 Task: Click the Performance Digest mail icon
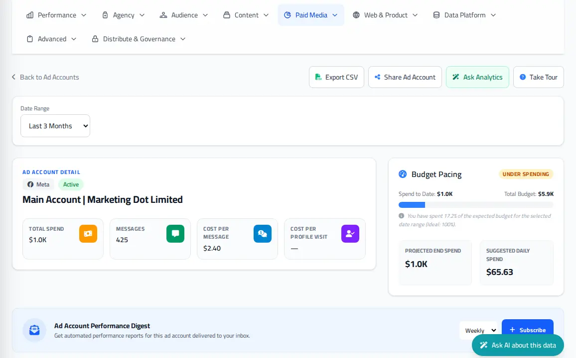coord(34,330)
